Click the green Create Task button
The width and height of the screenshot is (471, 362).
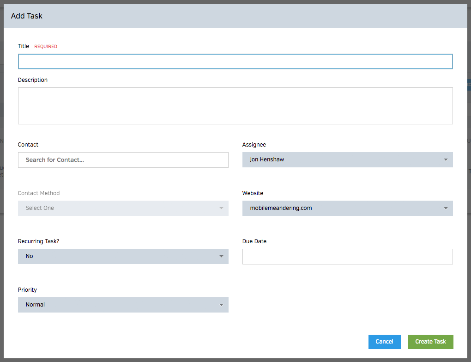coord(430,342)
